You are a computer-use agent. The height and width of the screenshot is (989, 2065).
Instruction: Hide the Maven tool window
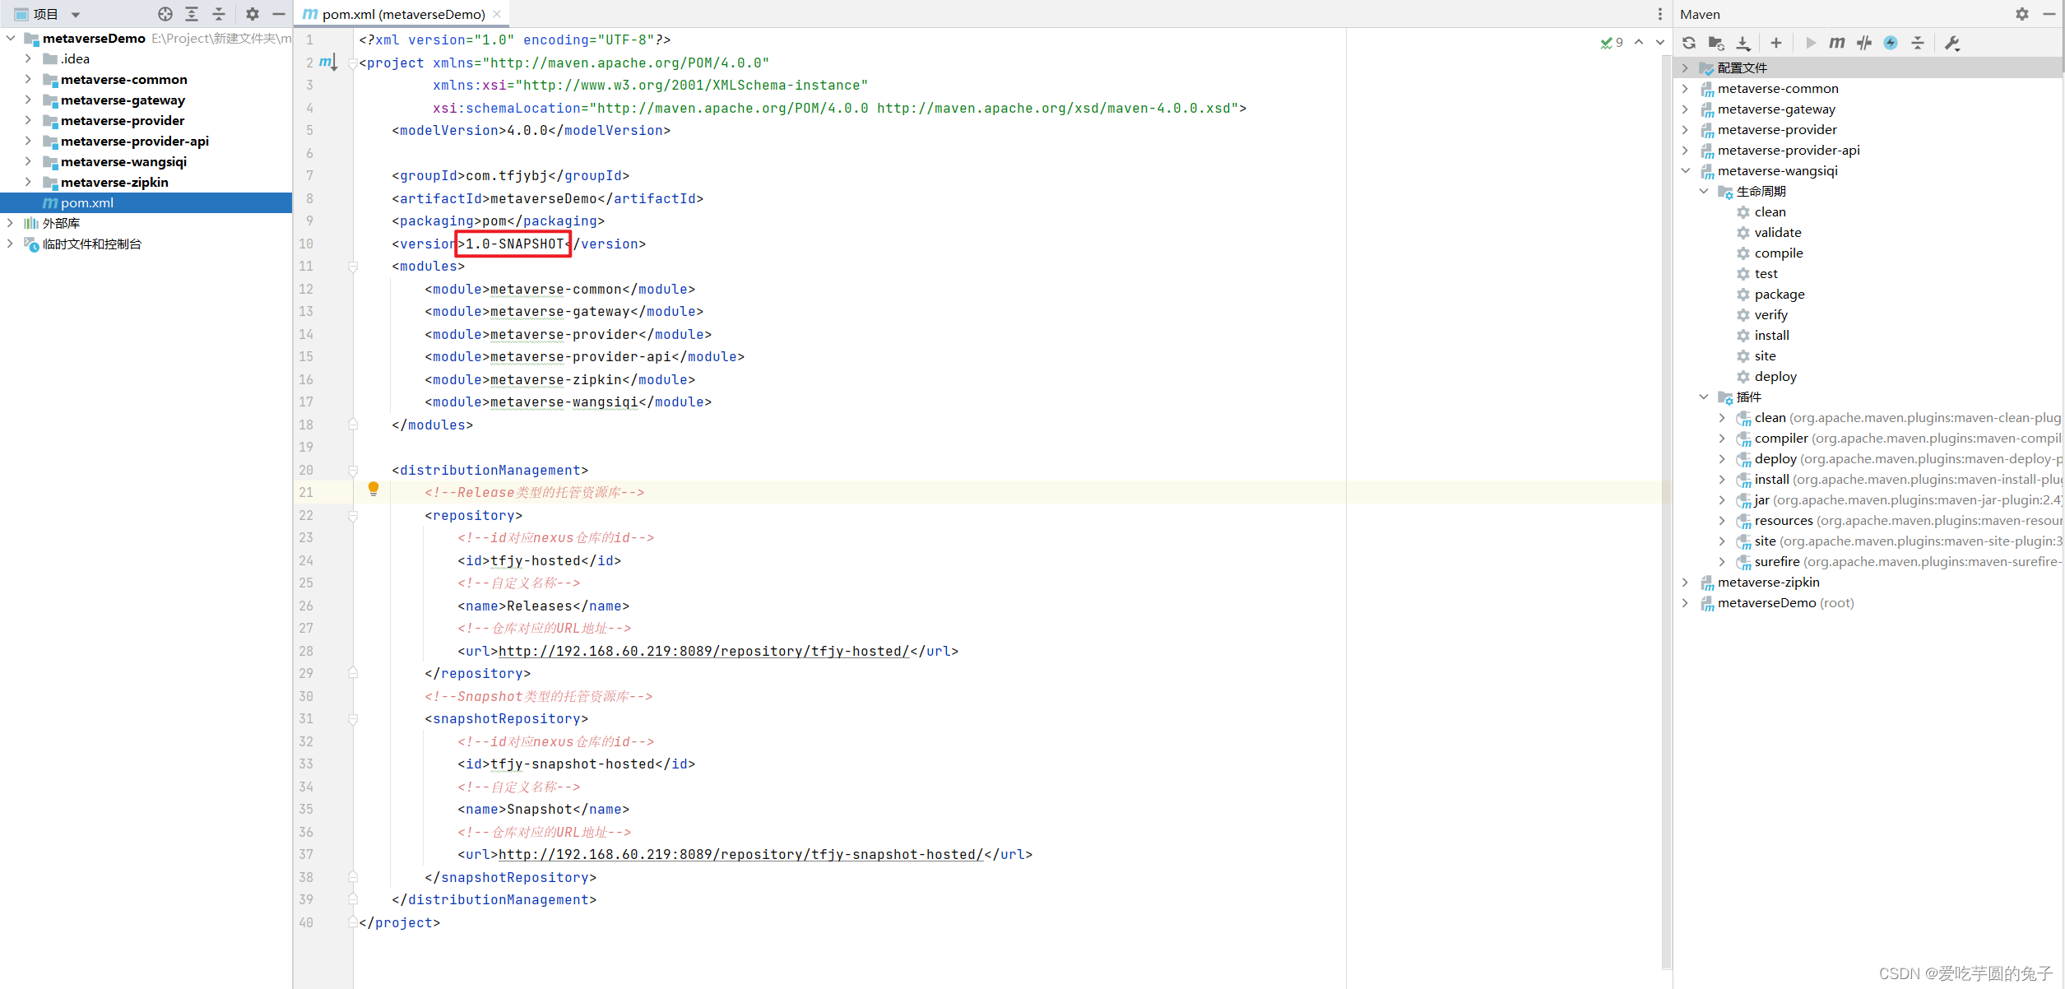click(2049, 14)
